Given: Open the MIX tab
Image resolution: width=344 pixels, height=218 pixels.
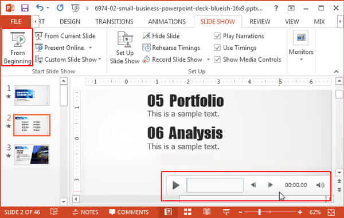Looking at the screenshot, I should tap(319, 21).
